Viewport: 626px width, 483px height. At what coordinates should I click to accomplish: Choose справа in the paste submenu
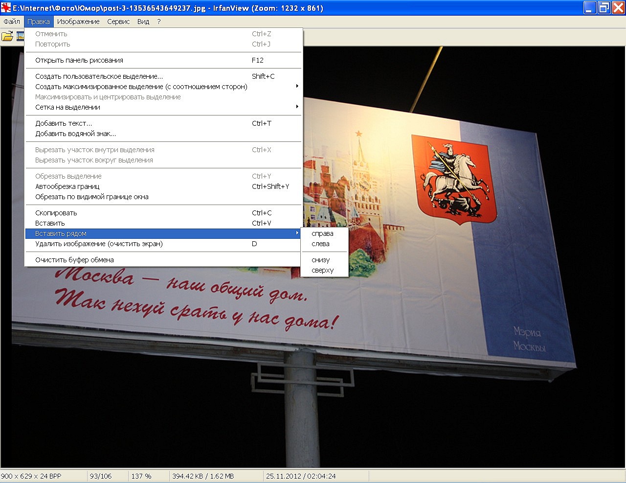pos(322,233)
